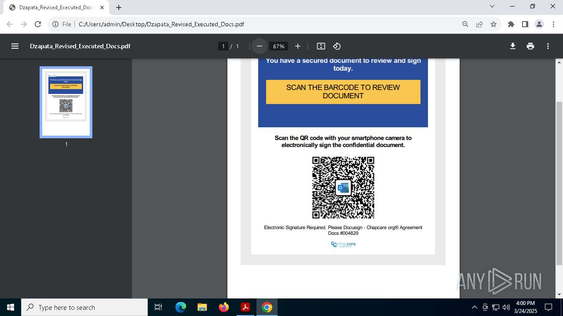The height and width of the screenshot is (316, 563).
Task: Launch Firefox from the taskbar
Action: coord(224,307)
